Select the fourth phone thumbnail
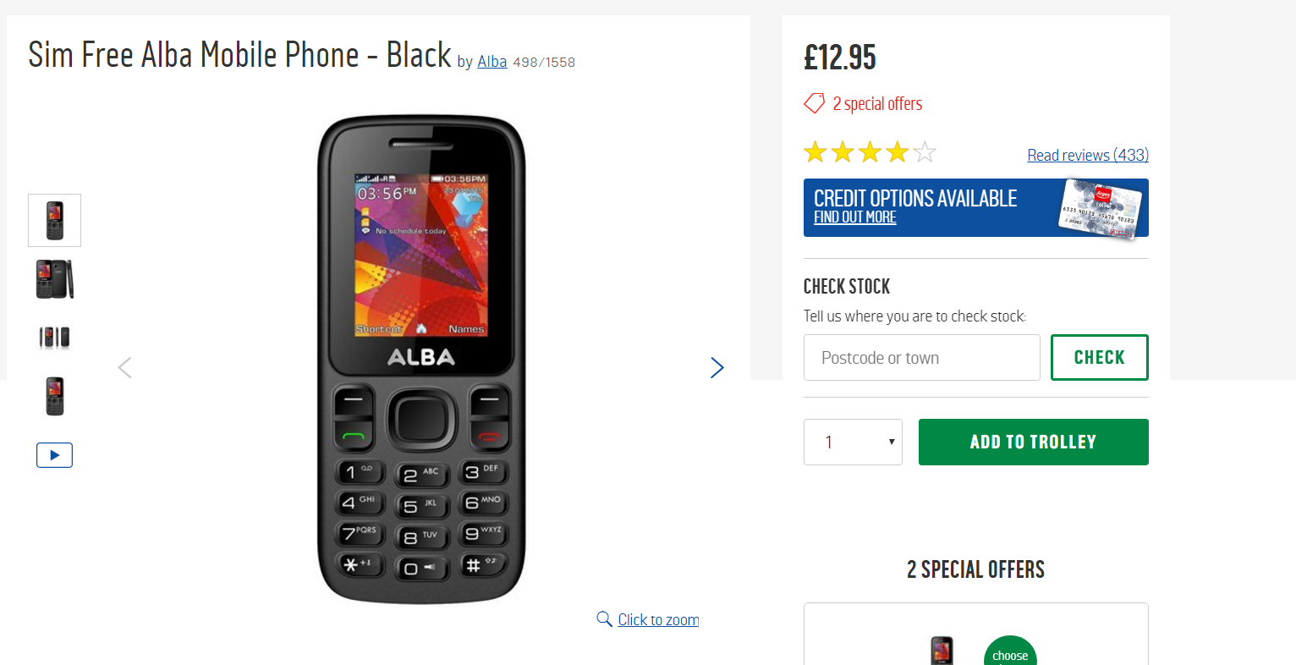The height and width of the screenshot is (665, 1296). [54, 396]
